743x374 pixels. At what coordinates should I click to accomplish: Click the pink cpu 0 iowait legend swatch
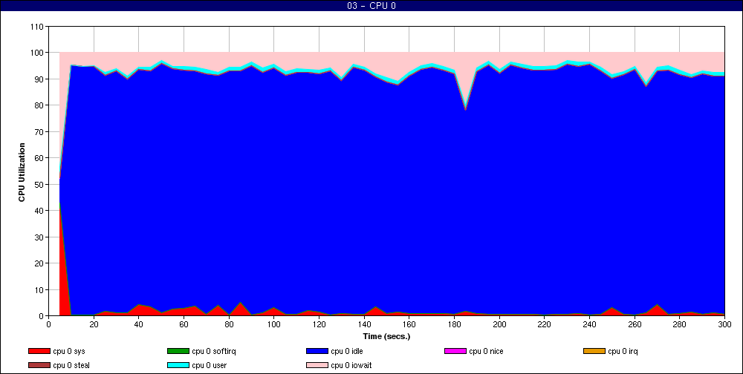point(317,365)
